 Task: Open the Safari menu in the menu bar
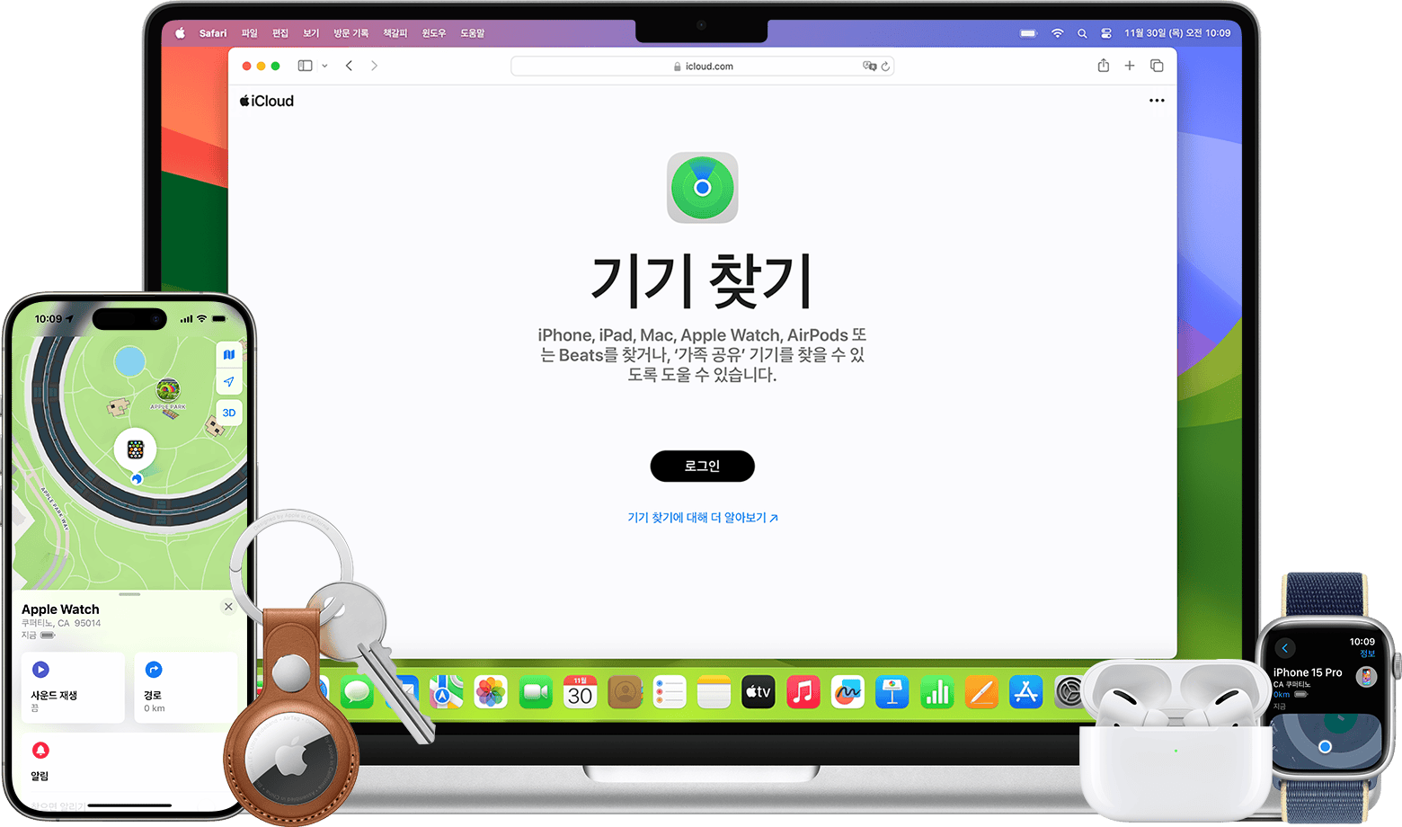pyautogui.click(x=213, y=33)
